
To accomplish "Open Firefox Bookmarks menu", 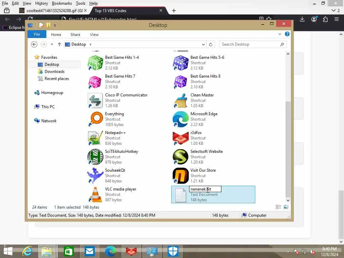I will [62, 3].
